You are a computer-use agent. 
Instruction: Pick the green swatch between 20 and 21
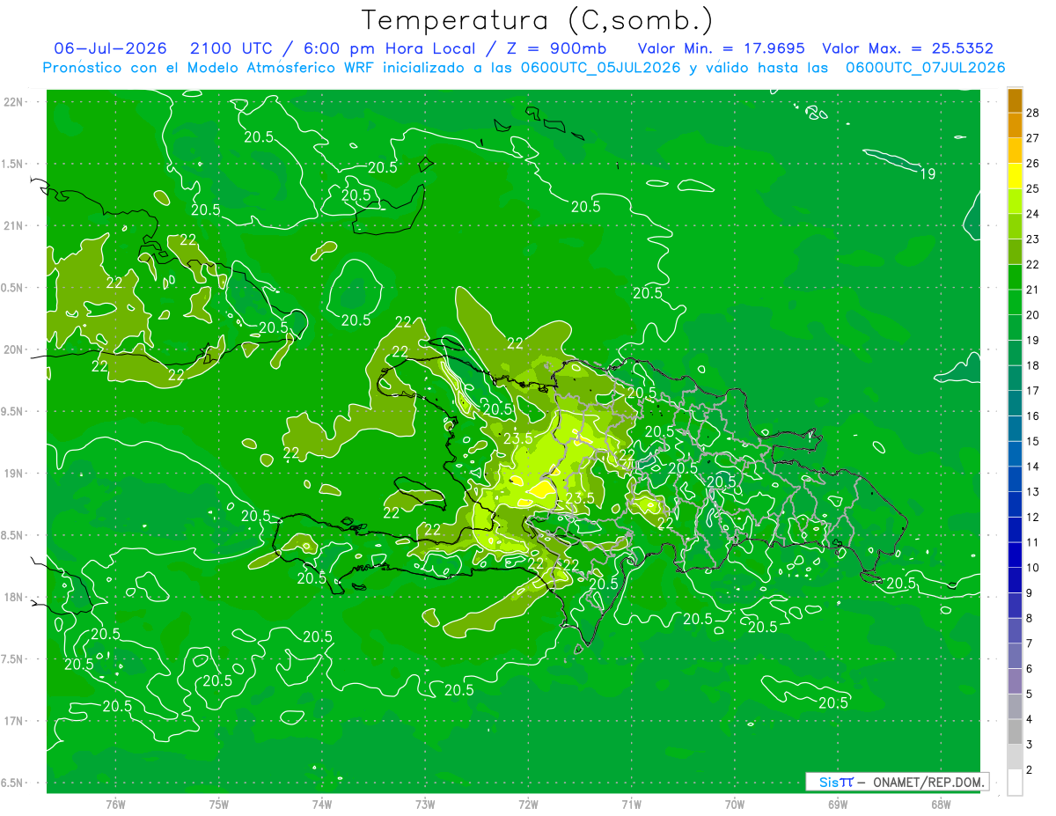1015,303
